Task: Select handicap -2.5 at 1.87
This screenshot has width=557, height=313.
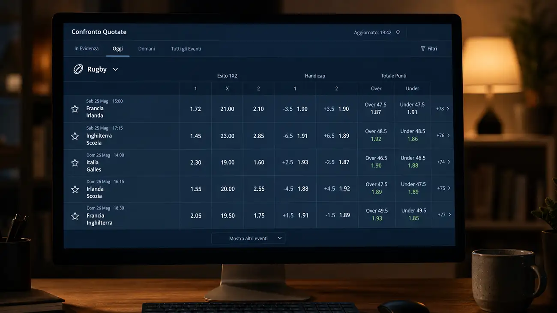Action: tap(337, 162)
